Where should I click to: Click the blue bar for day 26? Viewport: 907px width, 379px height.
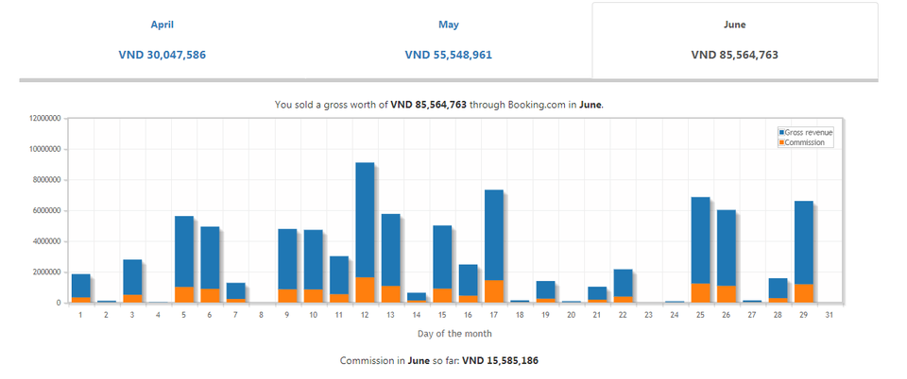(726, 248)
